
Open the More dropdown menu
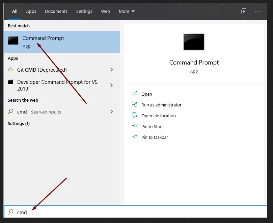pos(127,11)
